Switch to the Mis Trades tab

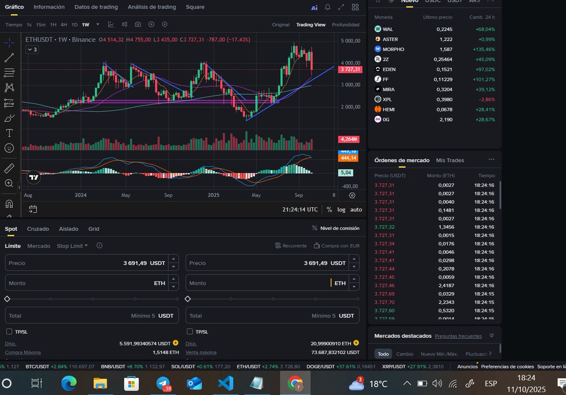pos(450,160)
